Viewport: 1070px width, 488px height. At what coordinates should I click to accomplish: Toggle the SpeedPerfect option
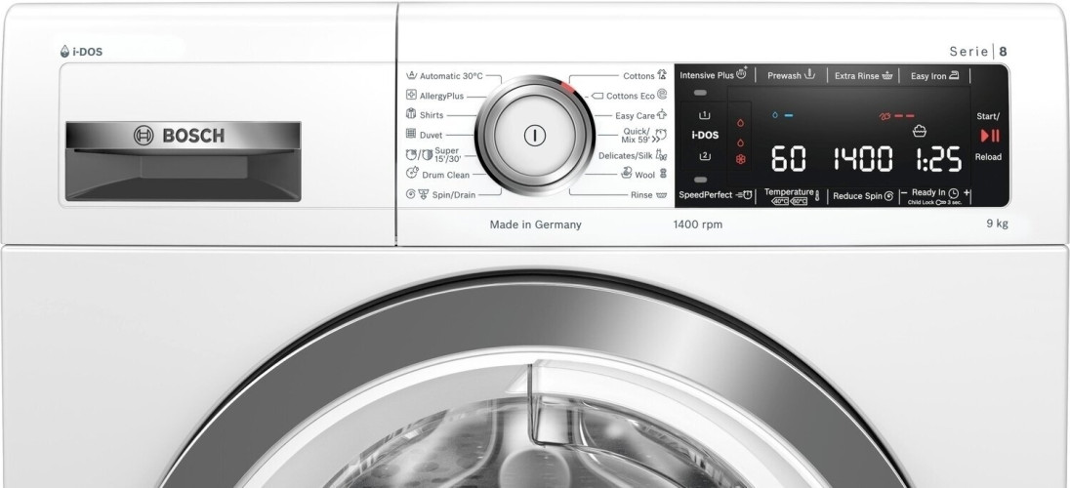(716, 195)
